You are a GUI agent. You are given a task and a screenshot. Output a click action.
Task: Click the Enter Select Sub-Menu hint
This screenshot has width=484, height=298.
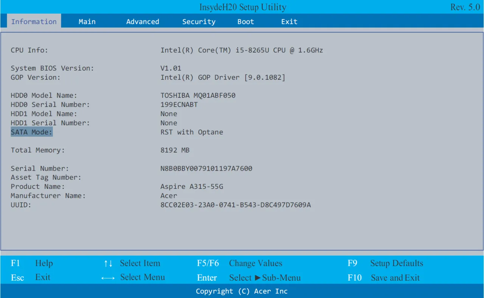[x=249, y=278]
